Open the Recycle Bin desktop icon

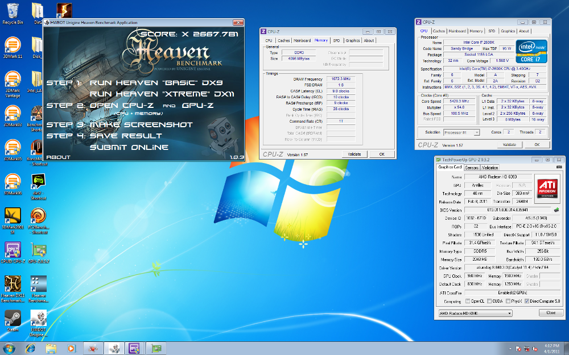coord(13,14)
